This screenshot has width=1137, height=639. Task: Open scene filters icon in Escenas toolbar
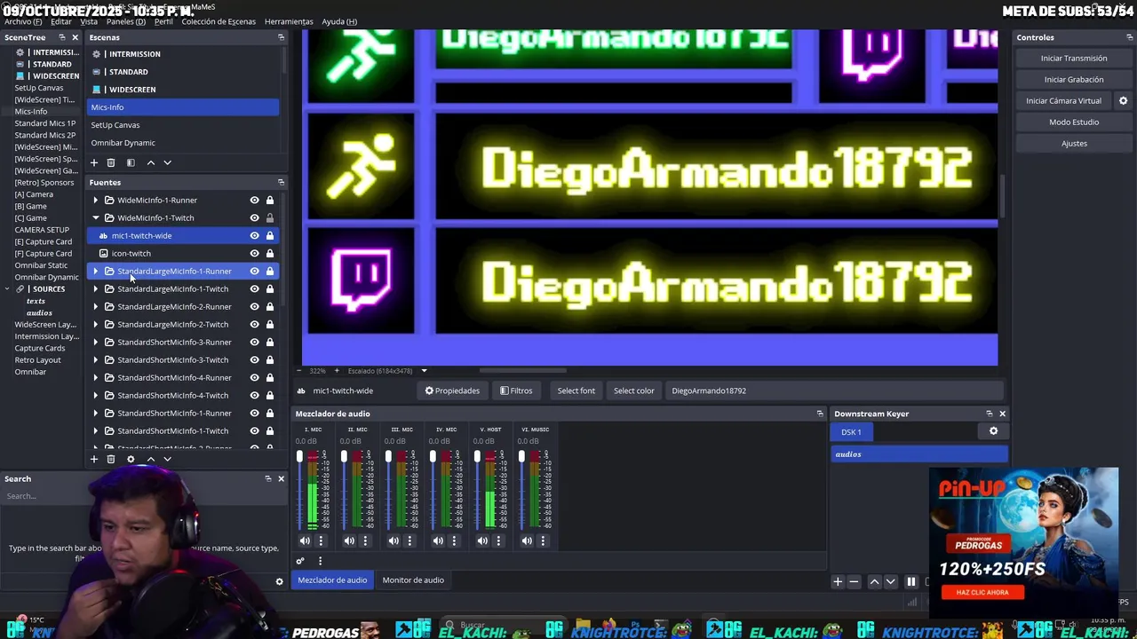click(131, 162)
